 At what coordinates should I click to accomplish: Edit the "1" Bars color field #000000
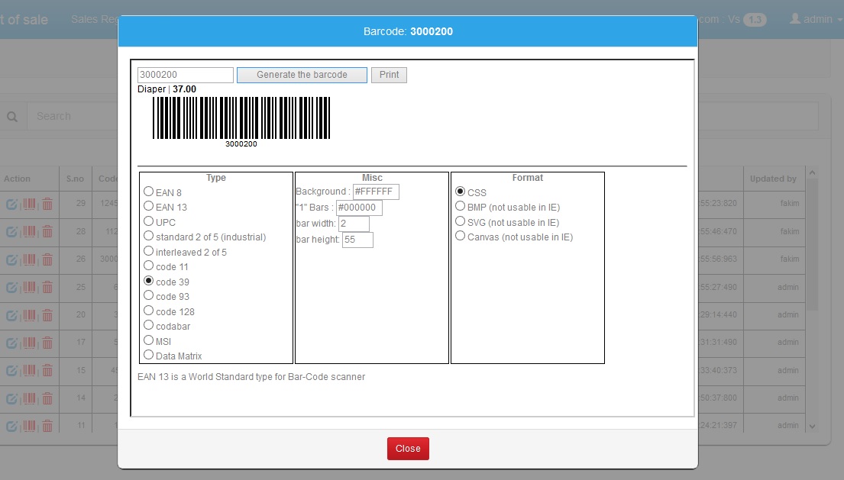click(x=359, y=208)
